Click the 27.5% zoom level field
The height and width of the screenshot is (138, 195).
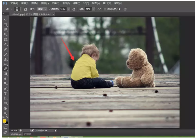click(x=14, y=130)
